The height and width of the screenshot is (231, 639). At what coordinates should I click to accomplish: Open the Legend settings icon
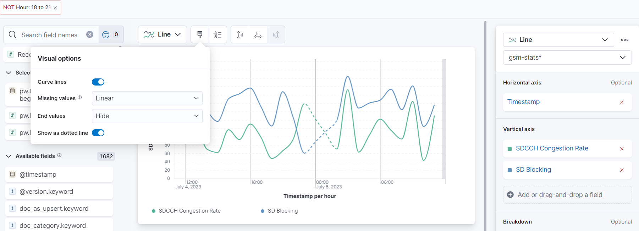point(218,34)
